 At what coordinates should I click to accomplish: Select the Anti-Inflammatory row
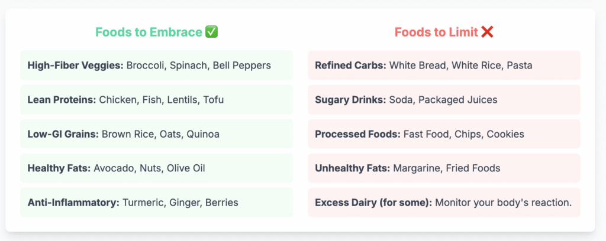coord(156,203)
